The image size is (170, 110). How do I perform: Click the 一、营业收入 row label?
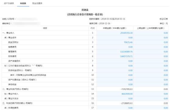[8, 33]
